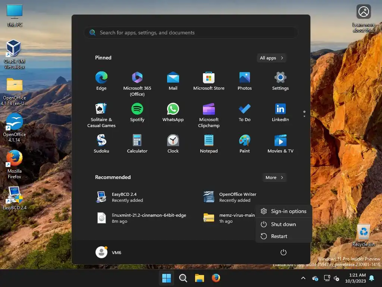Open the To Do app
Viewport: 382px width, 287px height.
point(245,113)
